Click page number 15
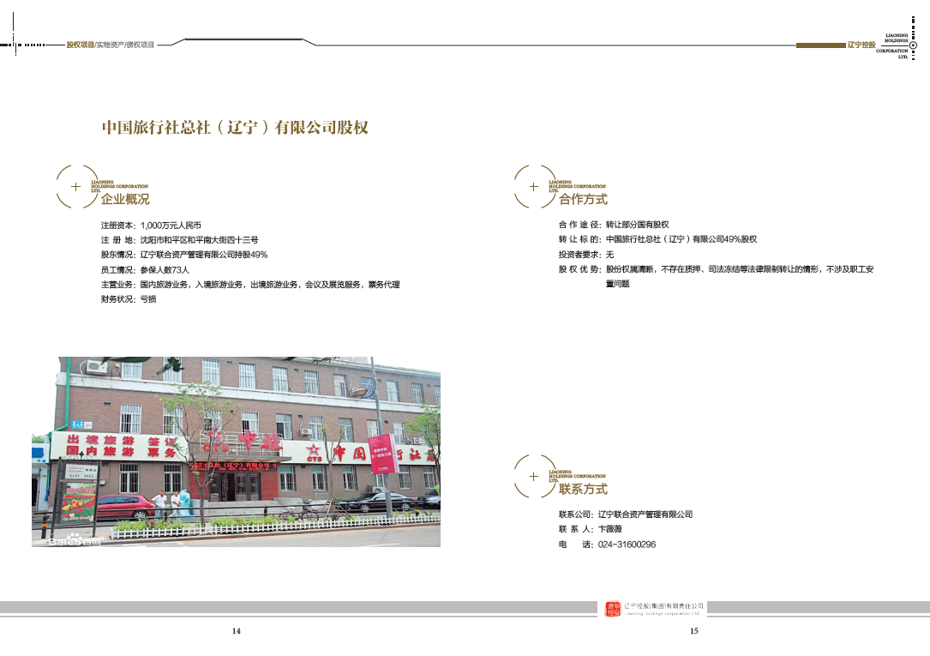Image resolution: width=930 pixels, height=656 pixels. pos(694,631)
